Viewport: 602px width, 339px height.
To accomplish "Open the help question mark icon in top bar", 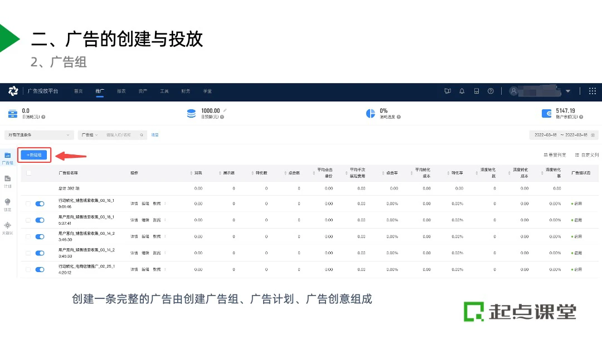I will pyautogui.click(x=491, y=91).
